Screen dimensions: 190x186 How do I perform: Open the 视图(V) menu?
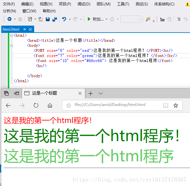tap(46, 4)
